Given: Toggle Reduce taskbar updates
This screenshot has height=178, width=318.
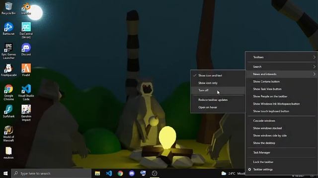Looking at the screenshot, I should (218, 100).
